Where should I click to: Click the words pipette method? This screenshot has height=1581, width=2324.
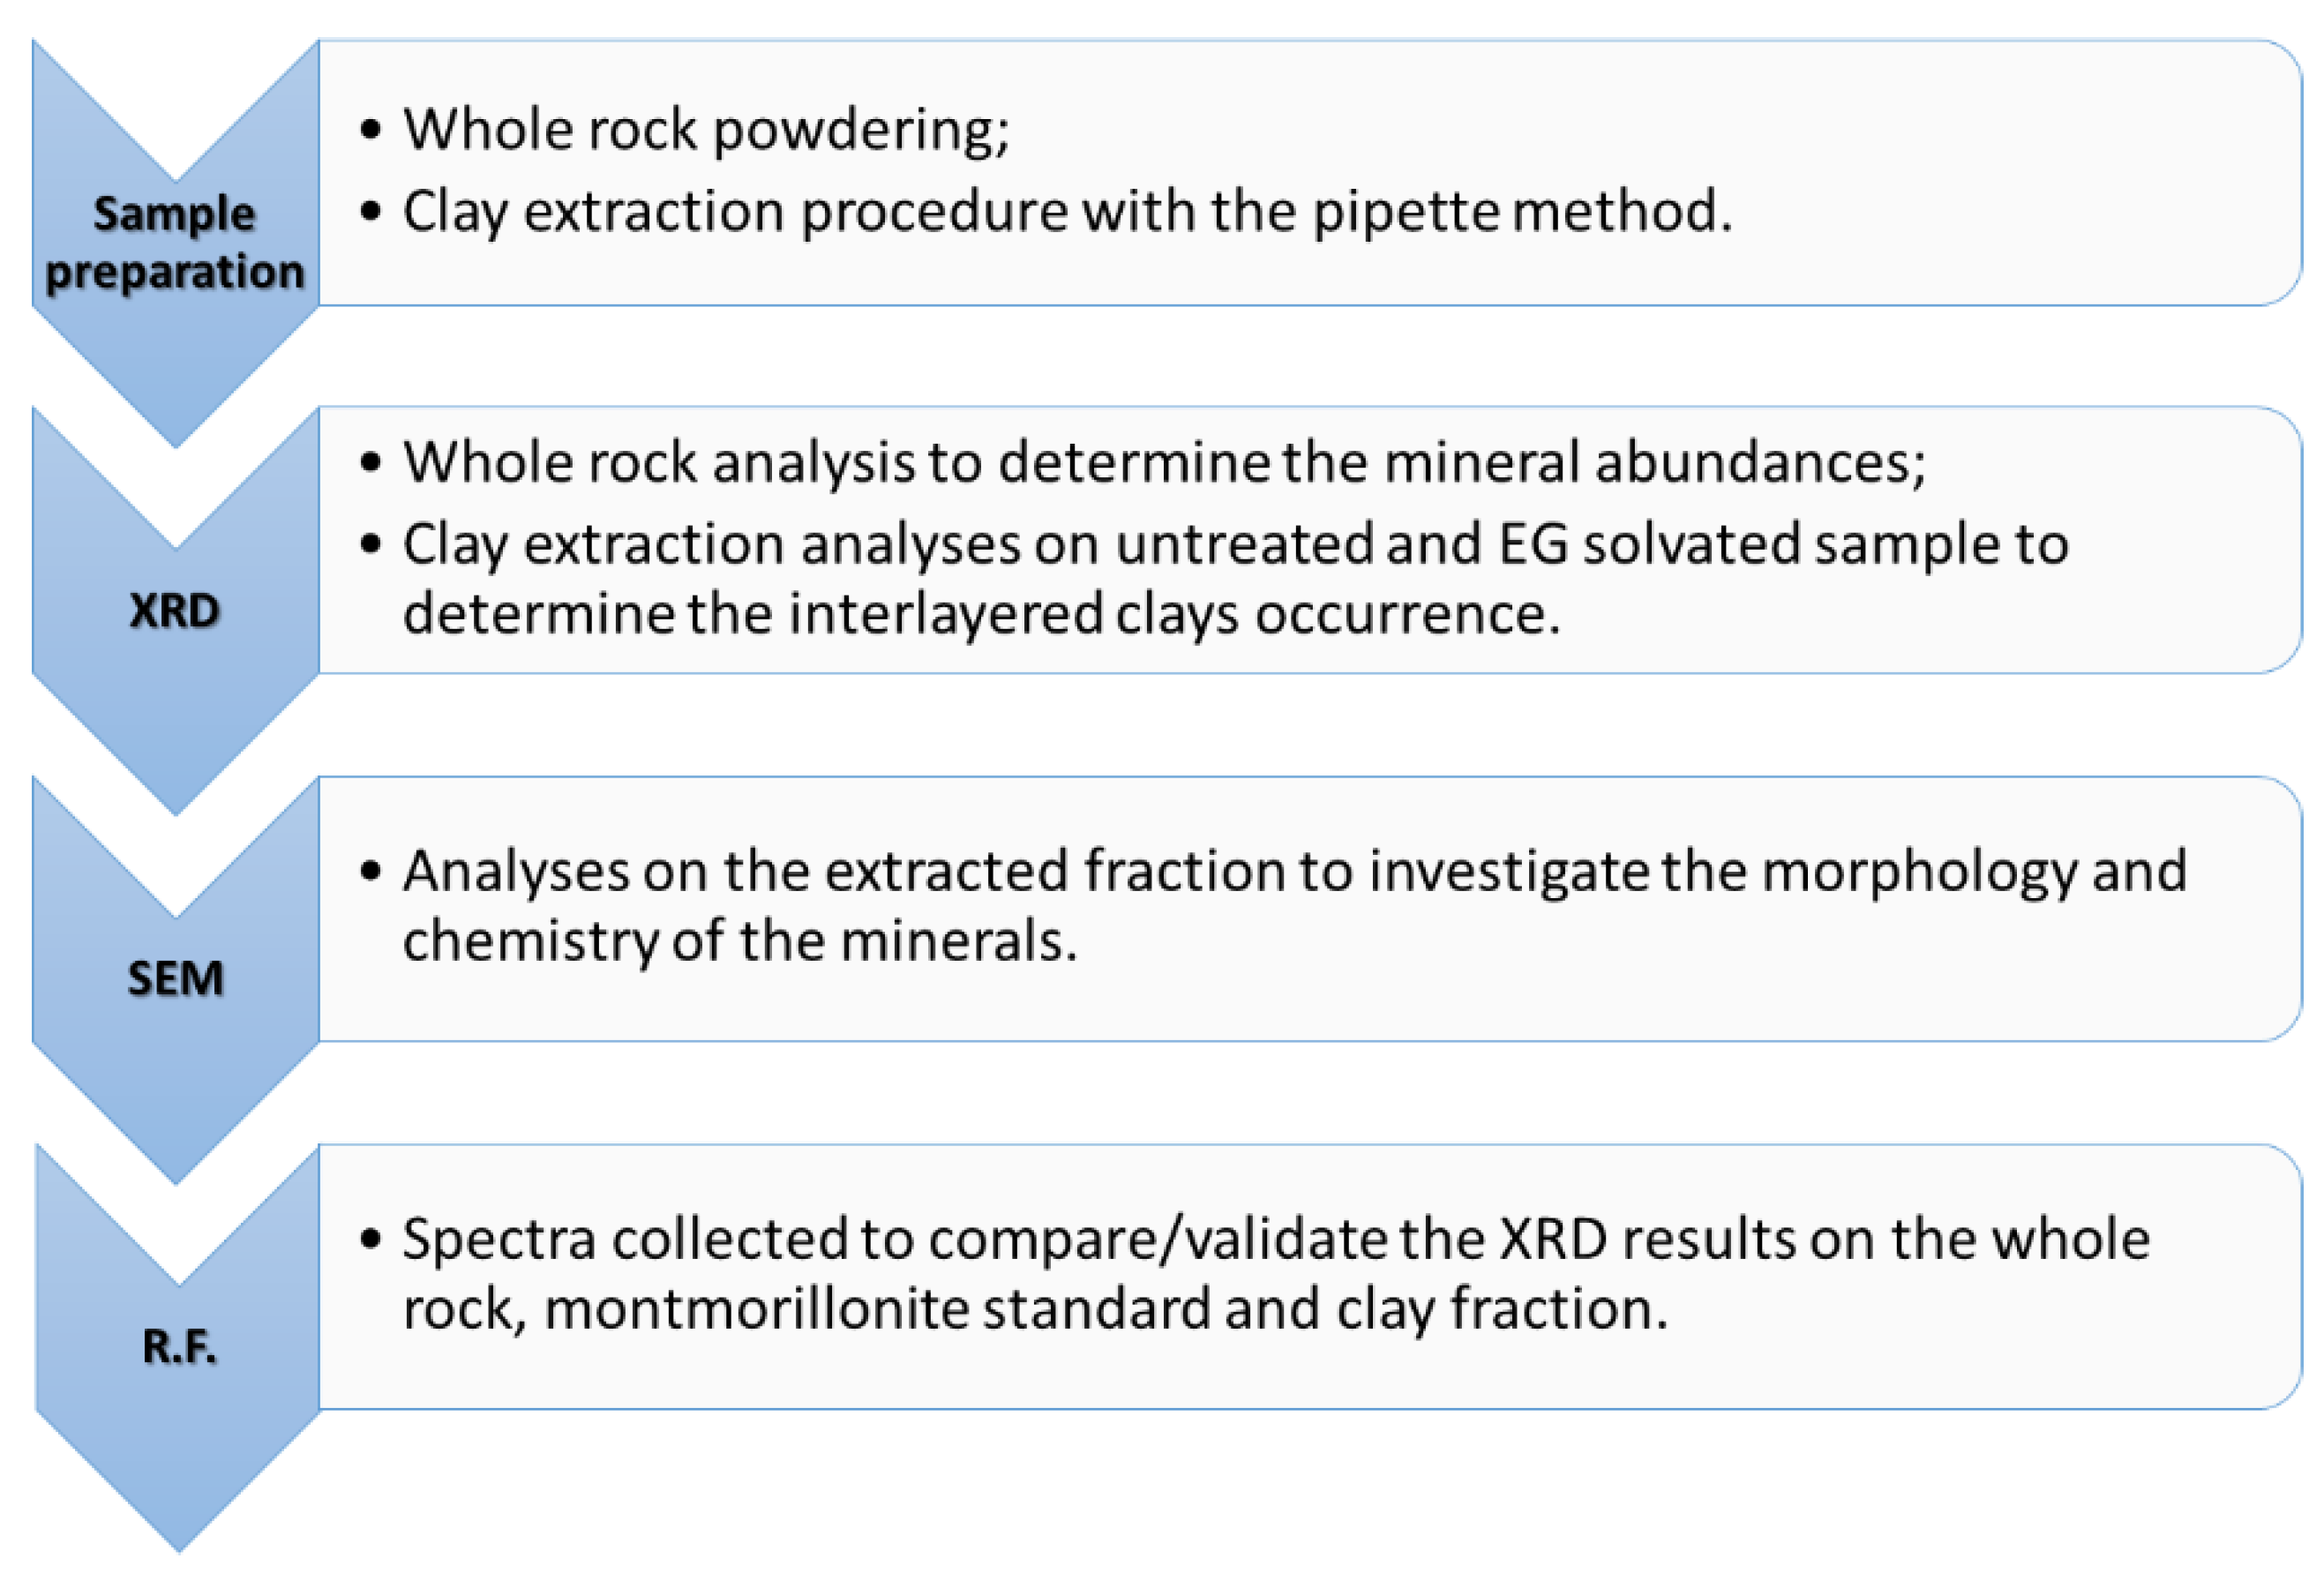1521,211
